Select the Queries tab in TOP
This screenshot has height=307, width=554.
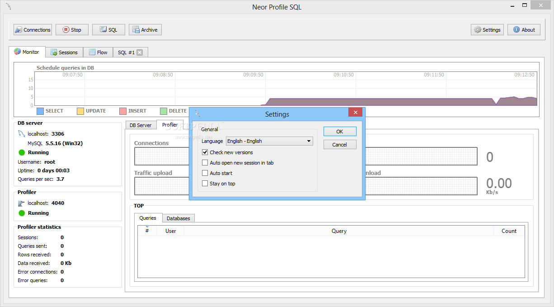(x=148, y=218)
